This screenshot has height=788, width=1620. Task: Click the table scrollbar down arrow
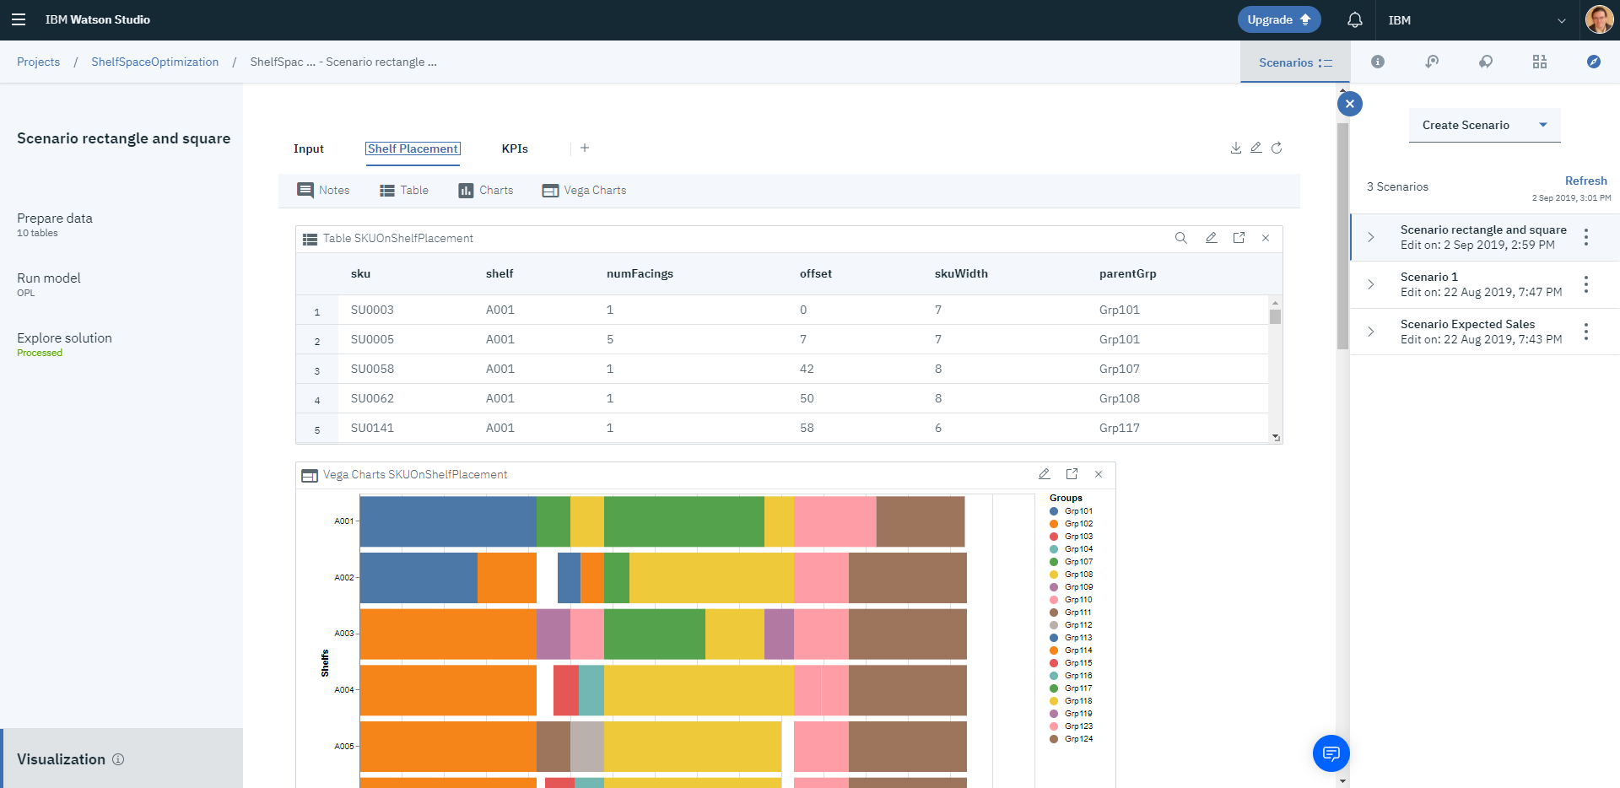point(1275,437)
